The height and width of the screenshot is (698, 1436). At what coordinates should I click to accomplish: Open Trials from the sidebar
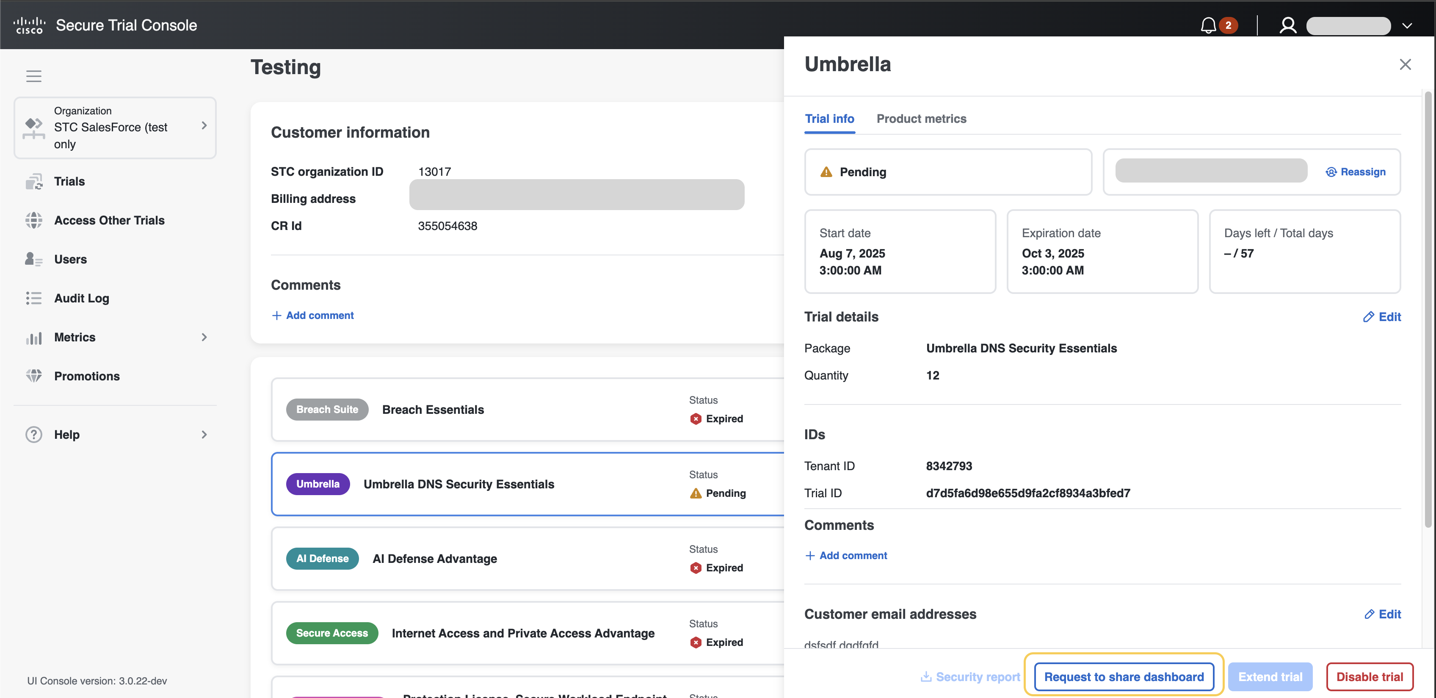click(69, 181)
